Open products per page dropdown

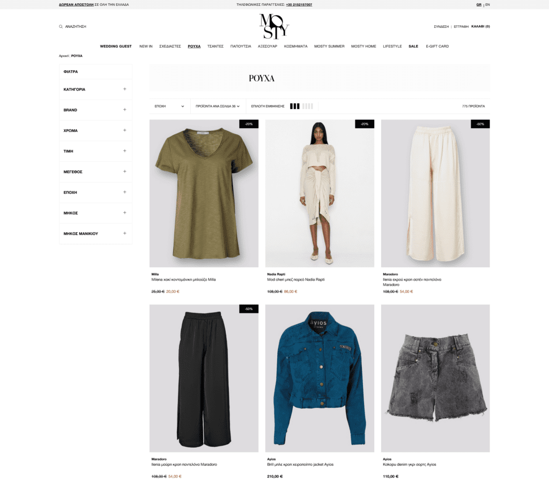point(218,106)
